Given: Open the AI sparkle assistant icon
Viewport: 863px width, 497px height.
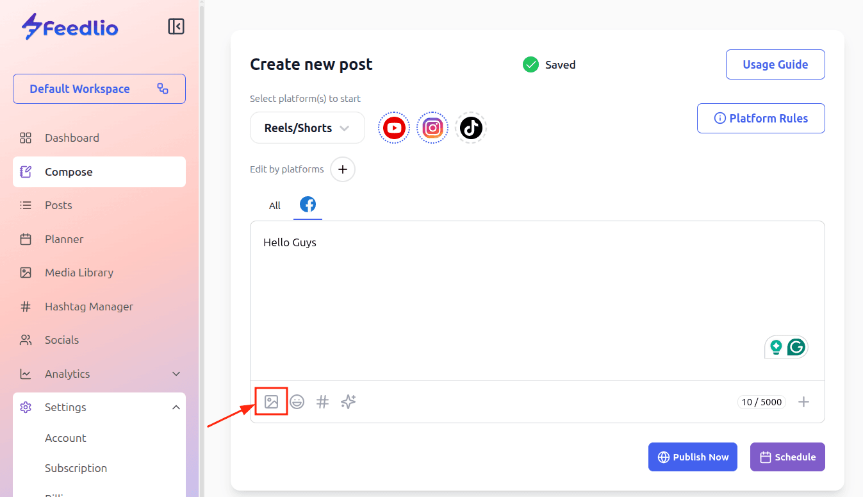Looking at the screenshot, I should (x=349, y=402).
